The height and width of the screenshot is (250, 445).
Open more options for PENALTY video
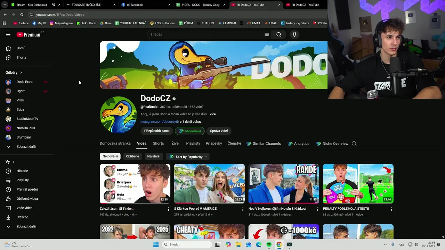[391, 209]
